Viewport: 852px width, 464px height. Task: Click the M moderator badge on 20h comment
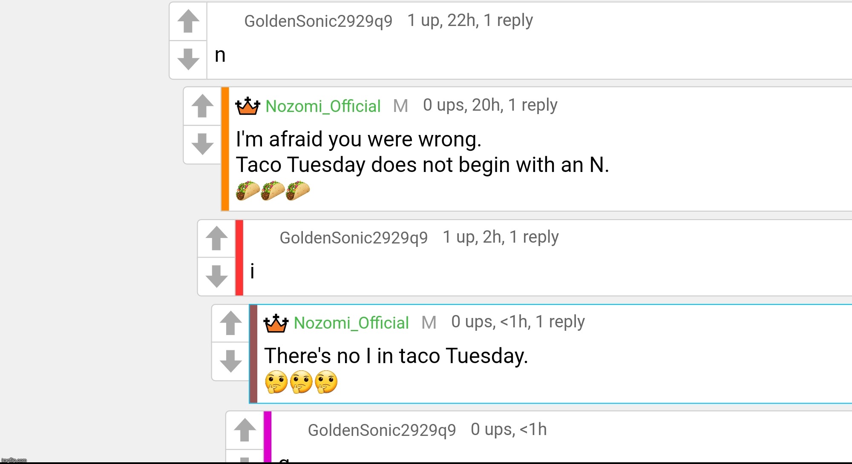(400, 106)
